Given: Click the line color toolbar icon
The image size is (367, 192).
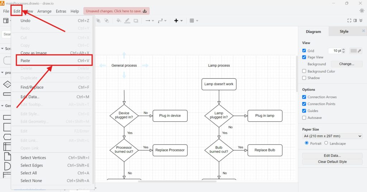Looking at the screenshot, I should tap(127, 21).
